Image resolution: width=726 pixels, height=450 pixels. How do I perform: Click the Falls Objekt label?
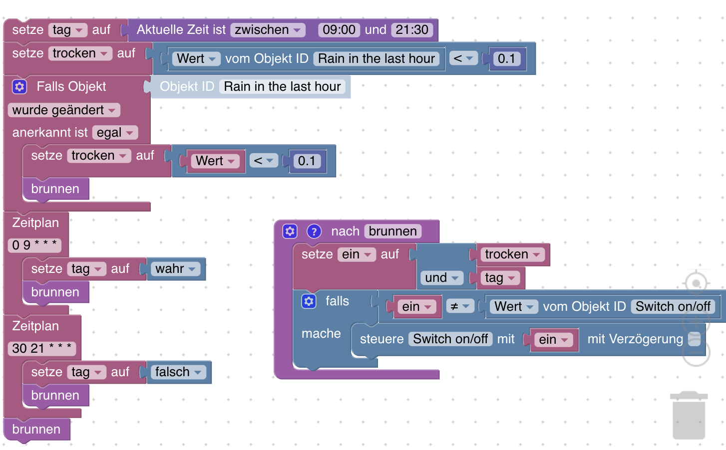pos(71,87)
